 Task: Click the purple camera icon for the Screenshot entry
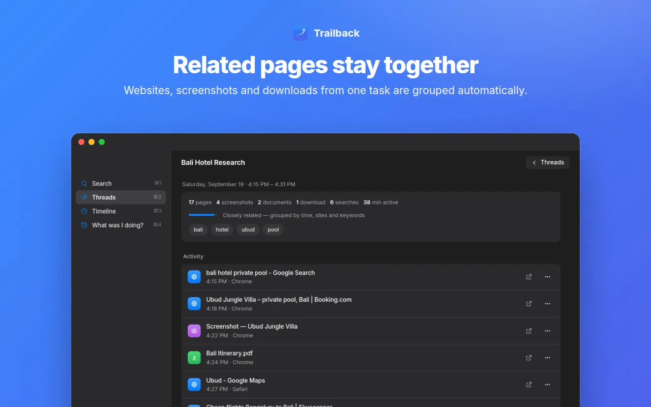(194, 331)
